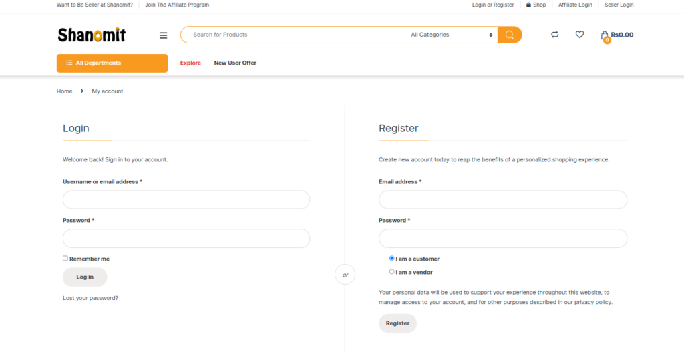
Task: Open the Login or Register link
Action: click(x=493, y=5)
